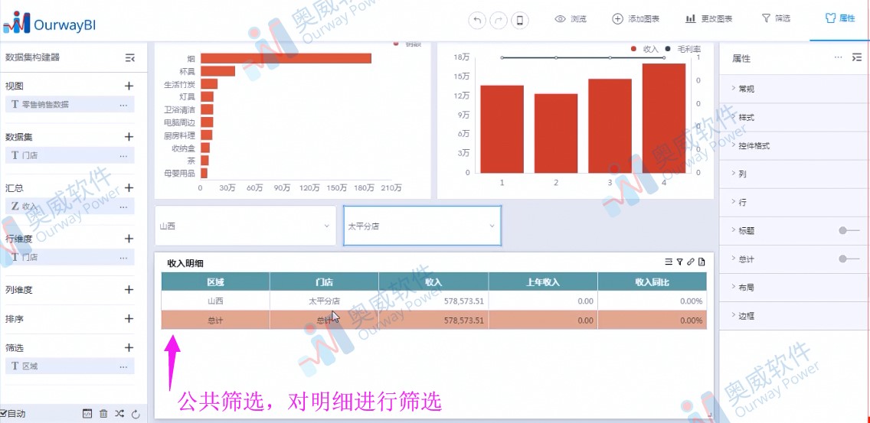Screen dimensions: 870x423
Task: Click 上年收入 column header
Action: click(543, 281)
